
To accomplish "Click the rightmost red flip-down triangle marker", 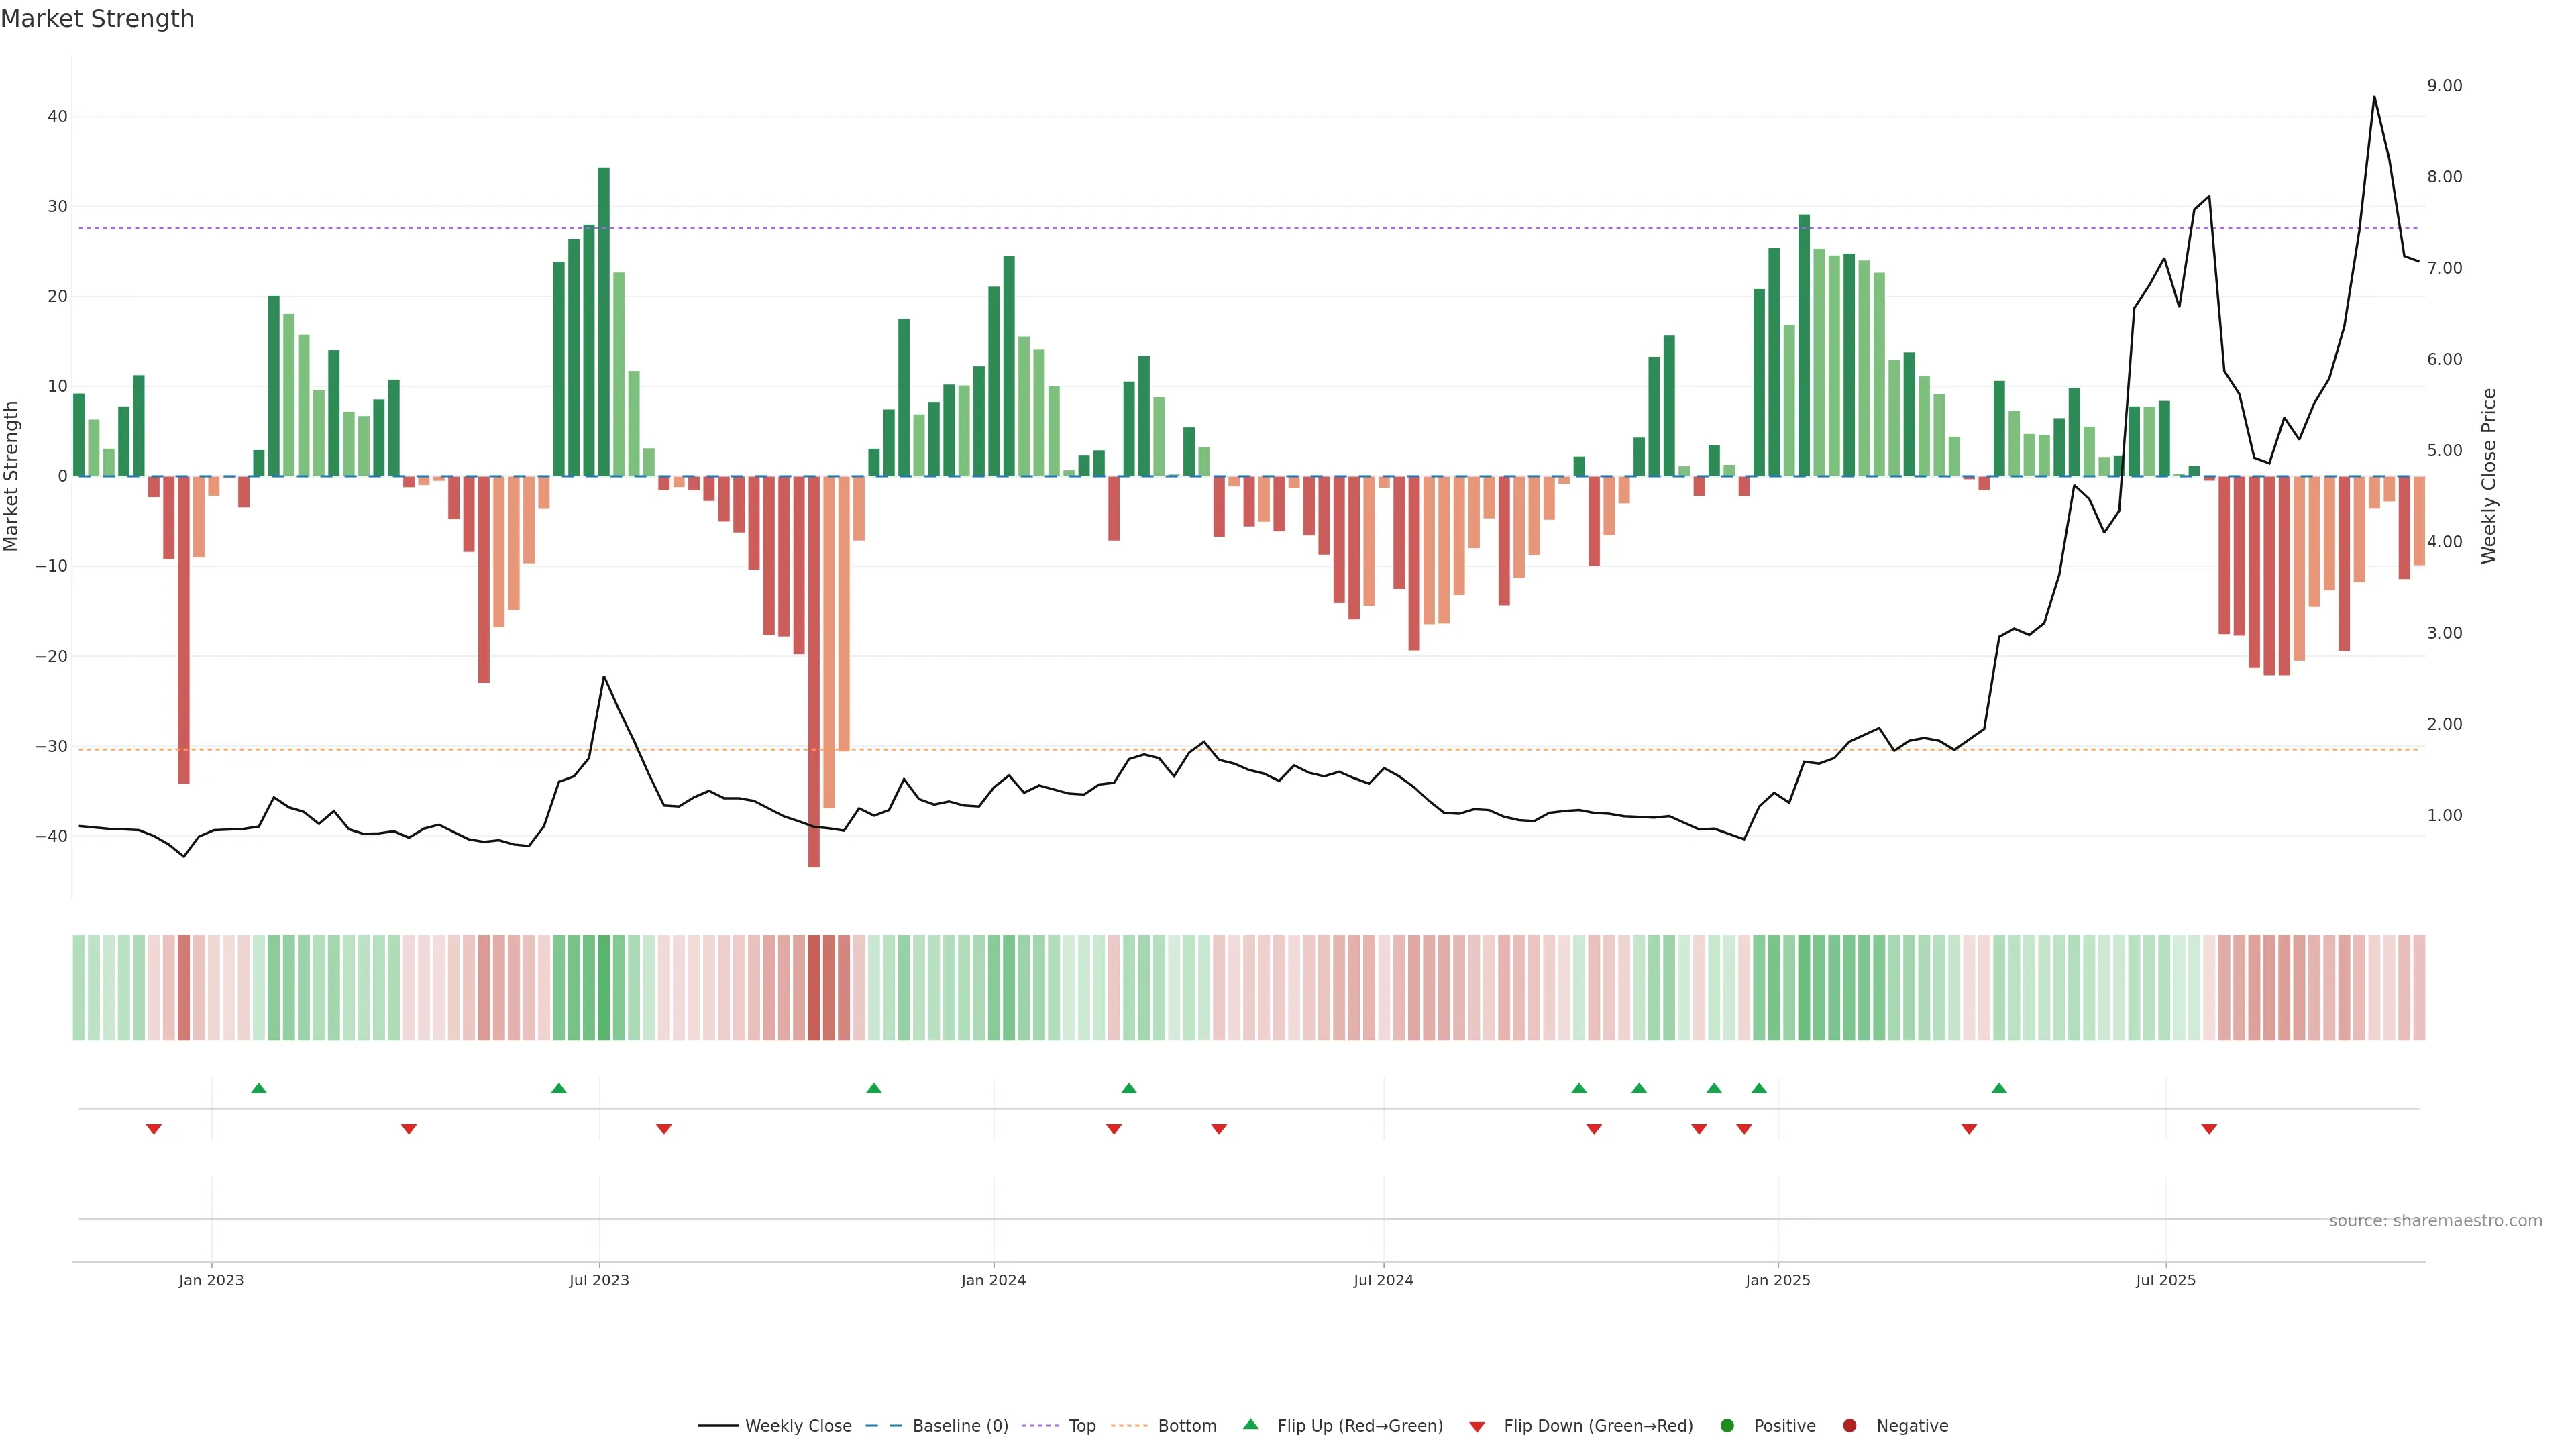I will coord(2209,1129).
